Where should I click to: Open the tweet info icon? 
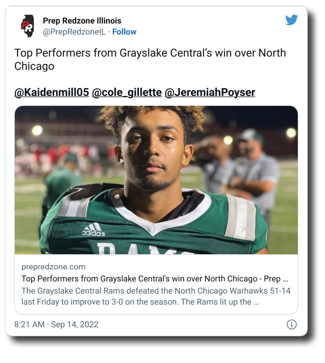tap(291, 324)
